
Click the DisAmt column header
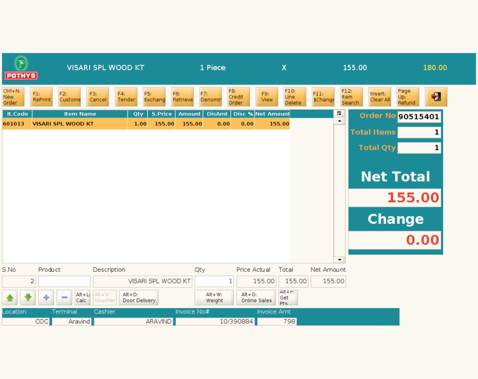tap(217, 114)
